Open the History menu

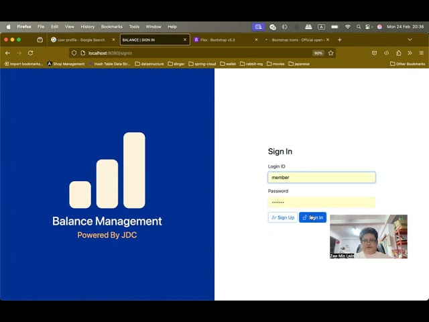pos(88,27)
